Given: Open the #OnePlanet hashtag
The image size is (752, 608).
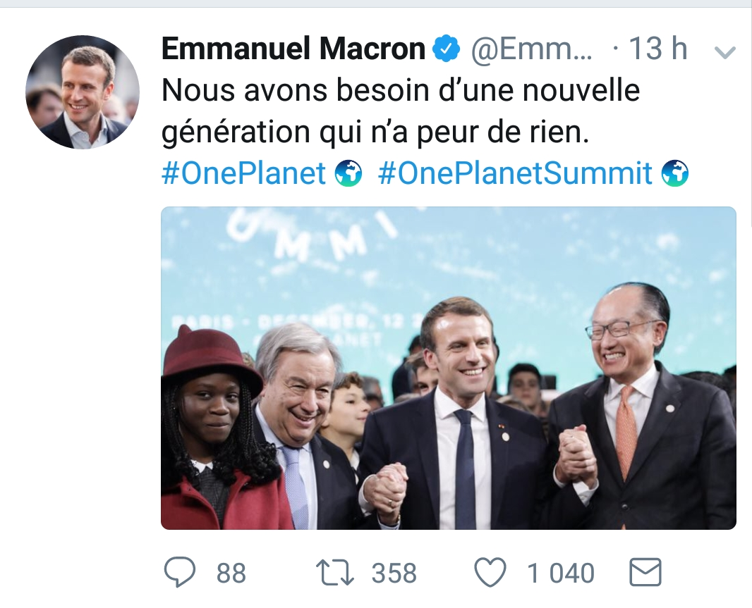Looking at the screenshot, I should click(244, 173).
